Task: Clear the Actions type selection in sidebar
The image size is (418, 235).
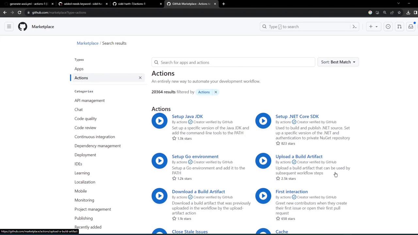Action: (x=140, y=78)
